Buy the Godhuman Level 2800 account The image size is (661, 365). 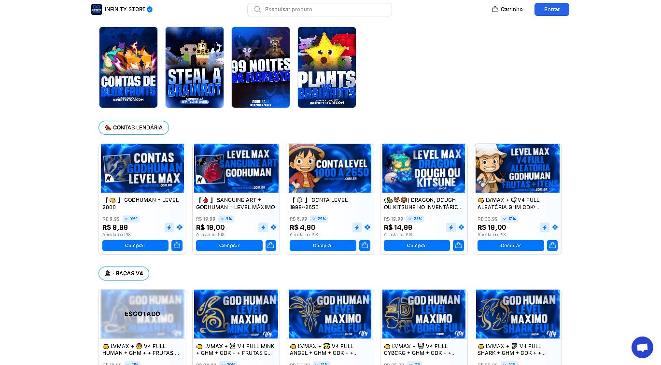coord(135,245)
